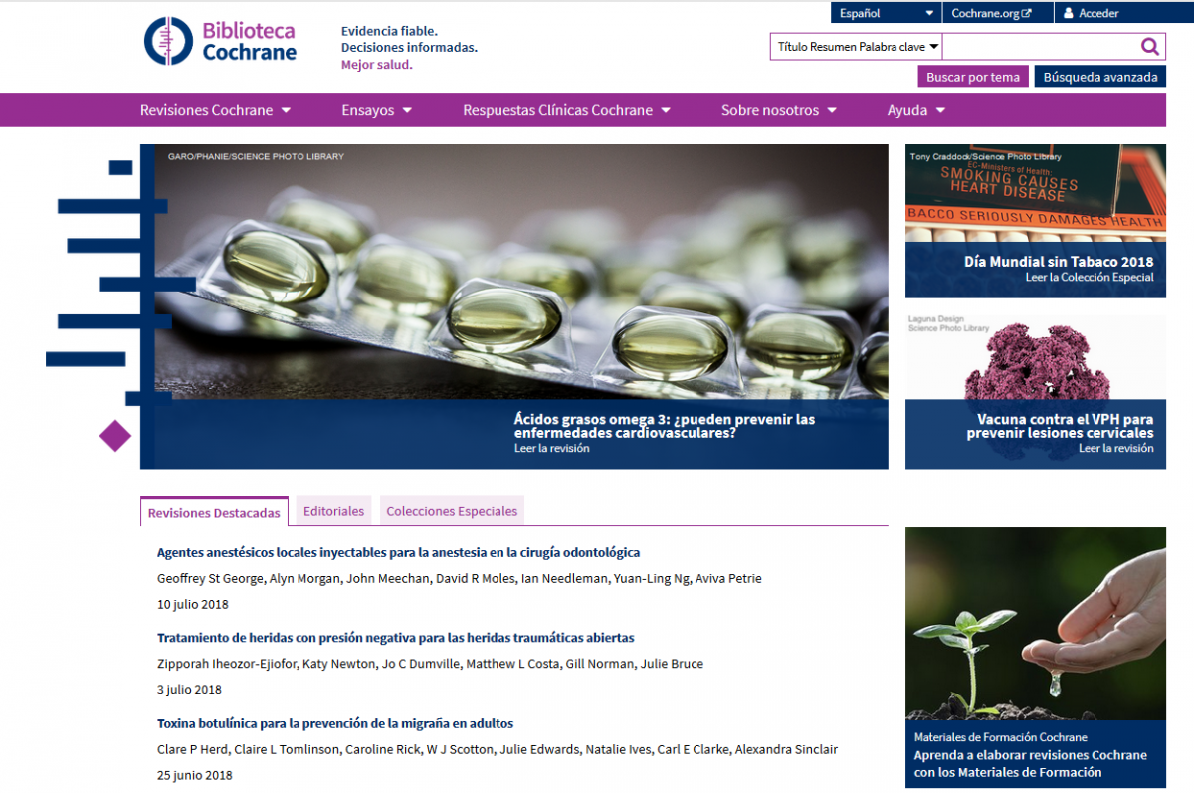The width and height of the screenshot is (1194, 793).
Task: Click the Biblioteca Cochrane logo
Action: pyautogui.click(x=221, y=41)
